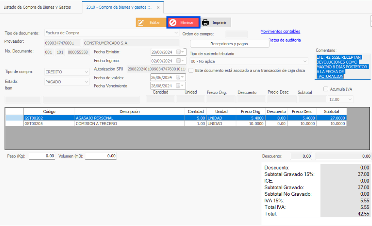Check the caja chica transaction checkbox
The height and width of the screenshot is (226, 372).
click(191, 70)
